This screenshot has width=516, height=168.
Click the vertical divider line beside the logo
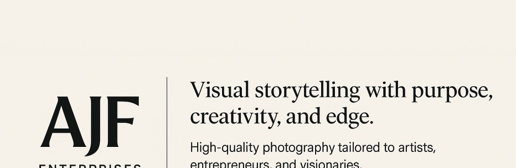pos(167,123)
